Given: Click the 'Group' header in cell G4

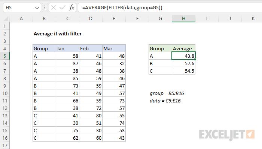Looking at the screenshot, I should 161,48.
